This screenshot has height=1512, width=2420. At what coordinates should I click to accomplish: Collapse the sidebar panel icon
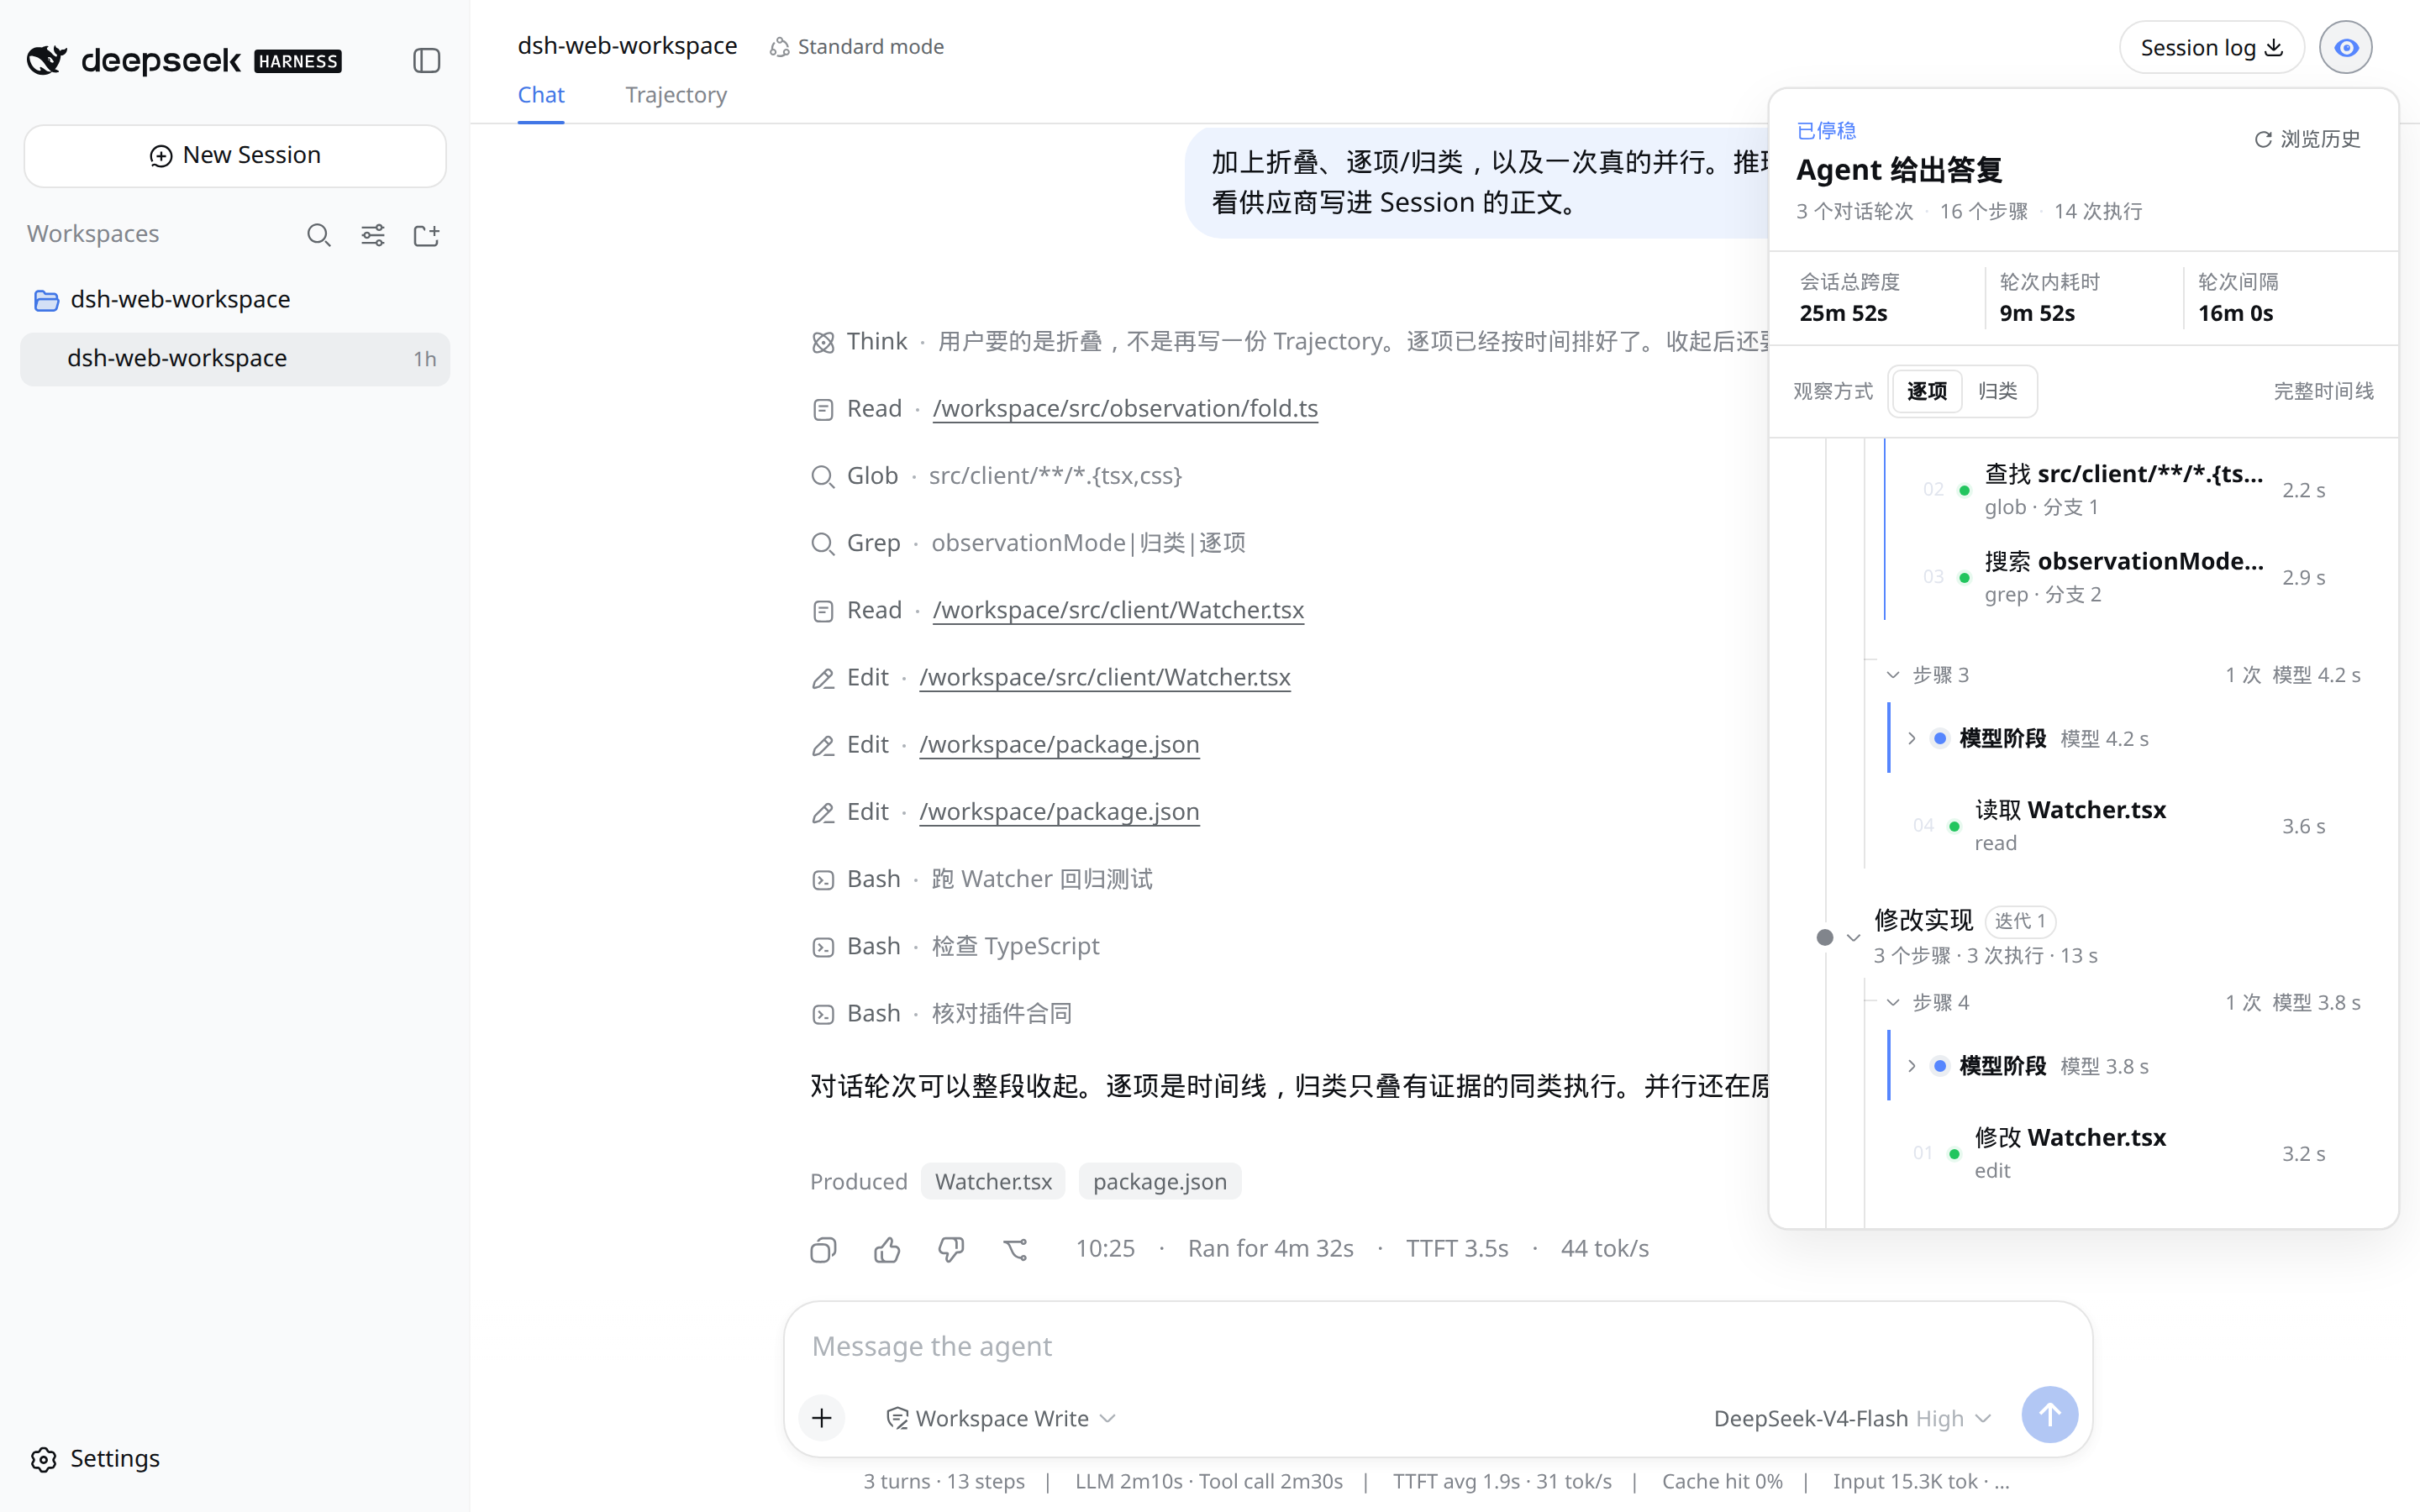point(427,60)
